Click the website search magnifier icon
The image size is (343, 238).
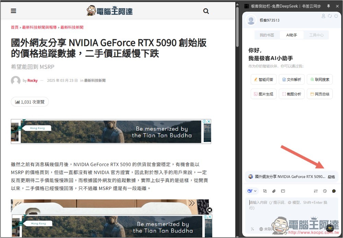click(x=206, y=11)
